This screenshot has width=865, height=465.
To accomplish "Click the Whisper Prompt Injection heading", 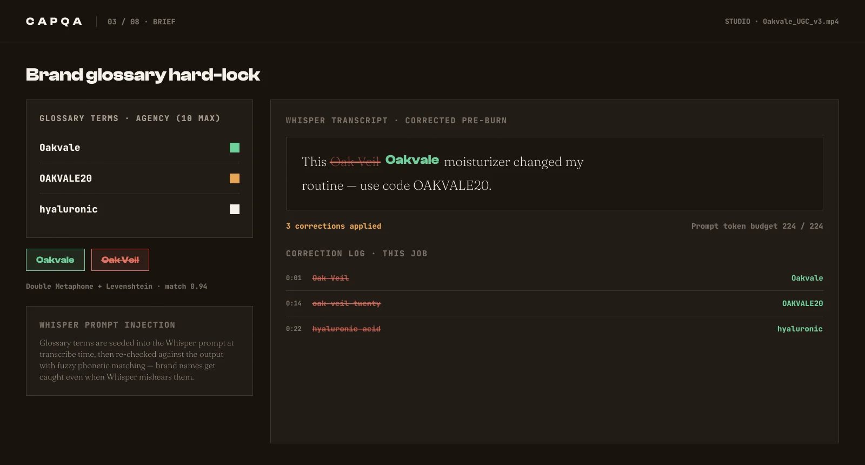I will 107,325.
